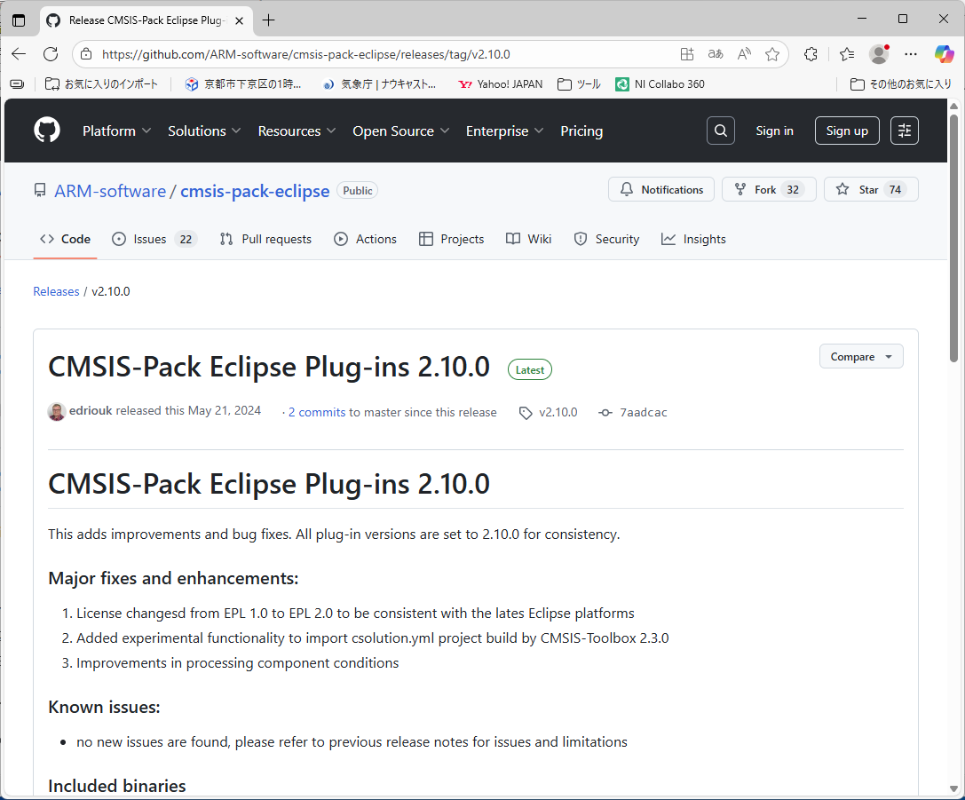Click the page vertical scrollbar thumb
Screen dimensions: 965x800
(x=953, y=238)
